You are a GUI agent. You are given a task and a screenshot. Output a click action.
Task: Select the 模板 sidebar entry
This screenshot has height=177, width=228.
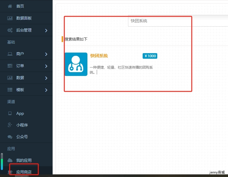point(20,90)
